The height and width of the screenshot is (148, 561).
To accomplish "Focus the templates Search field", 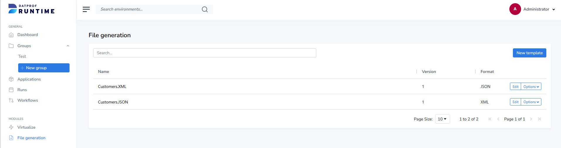I will coord(205,53).
